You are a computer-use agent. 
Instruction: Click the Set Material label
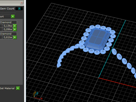tap(7, 88)
